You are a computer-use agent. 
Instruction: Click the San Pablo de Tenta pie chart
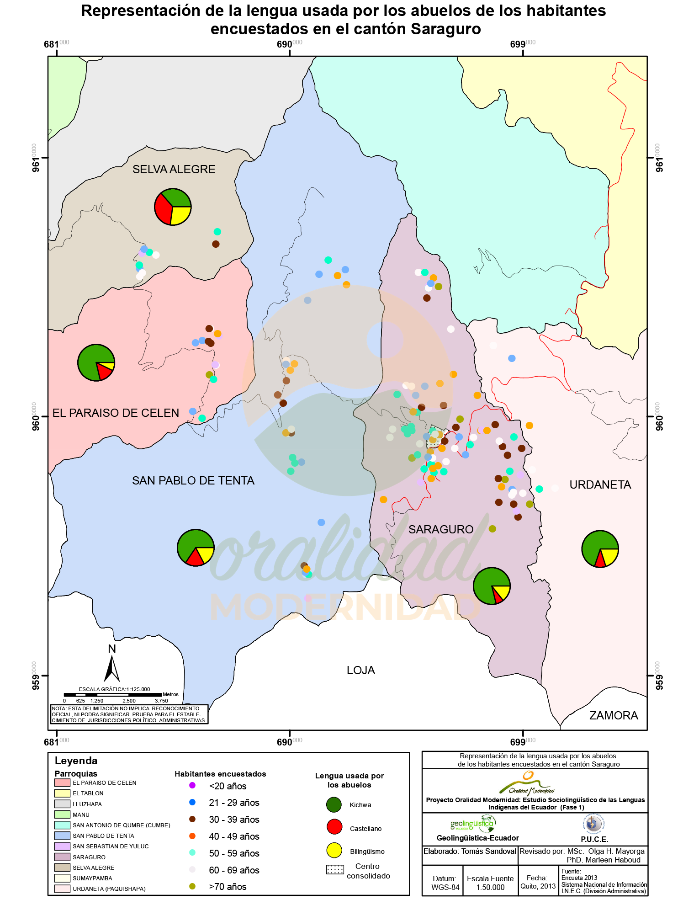[196, 548]
